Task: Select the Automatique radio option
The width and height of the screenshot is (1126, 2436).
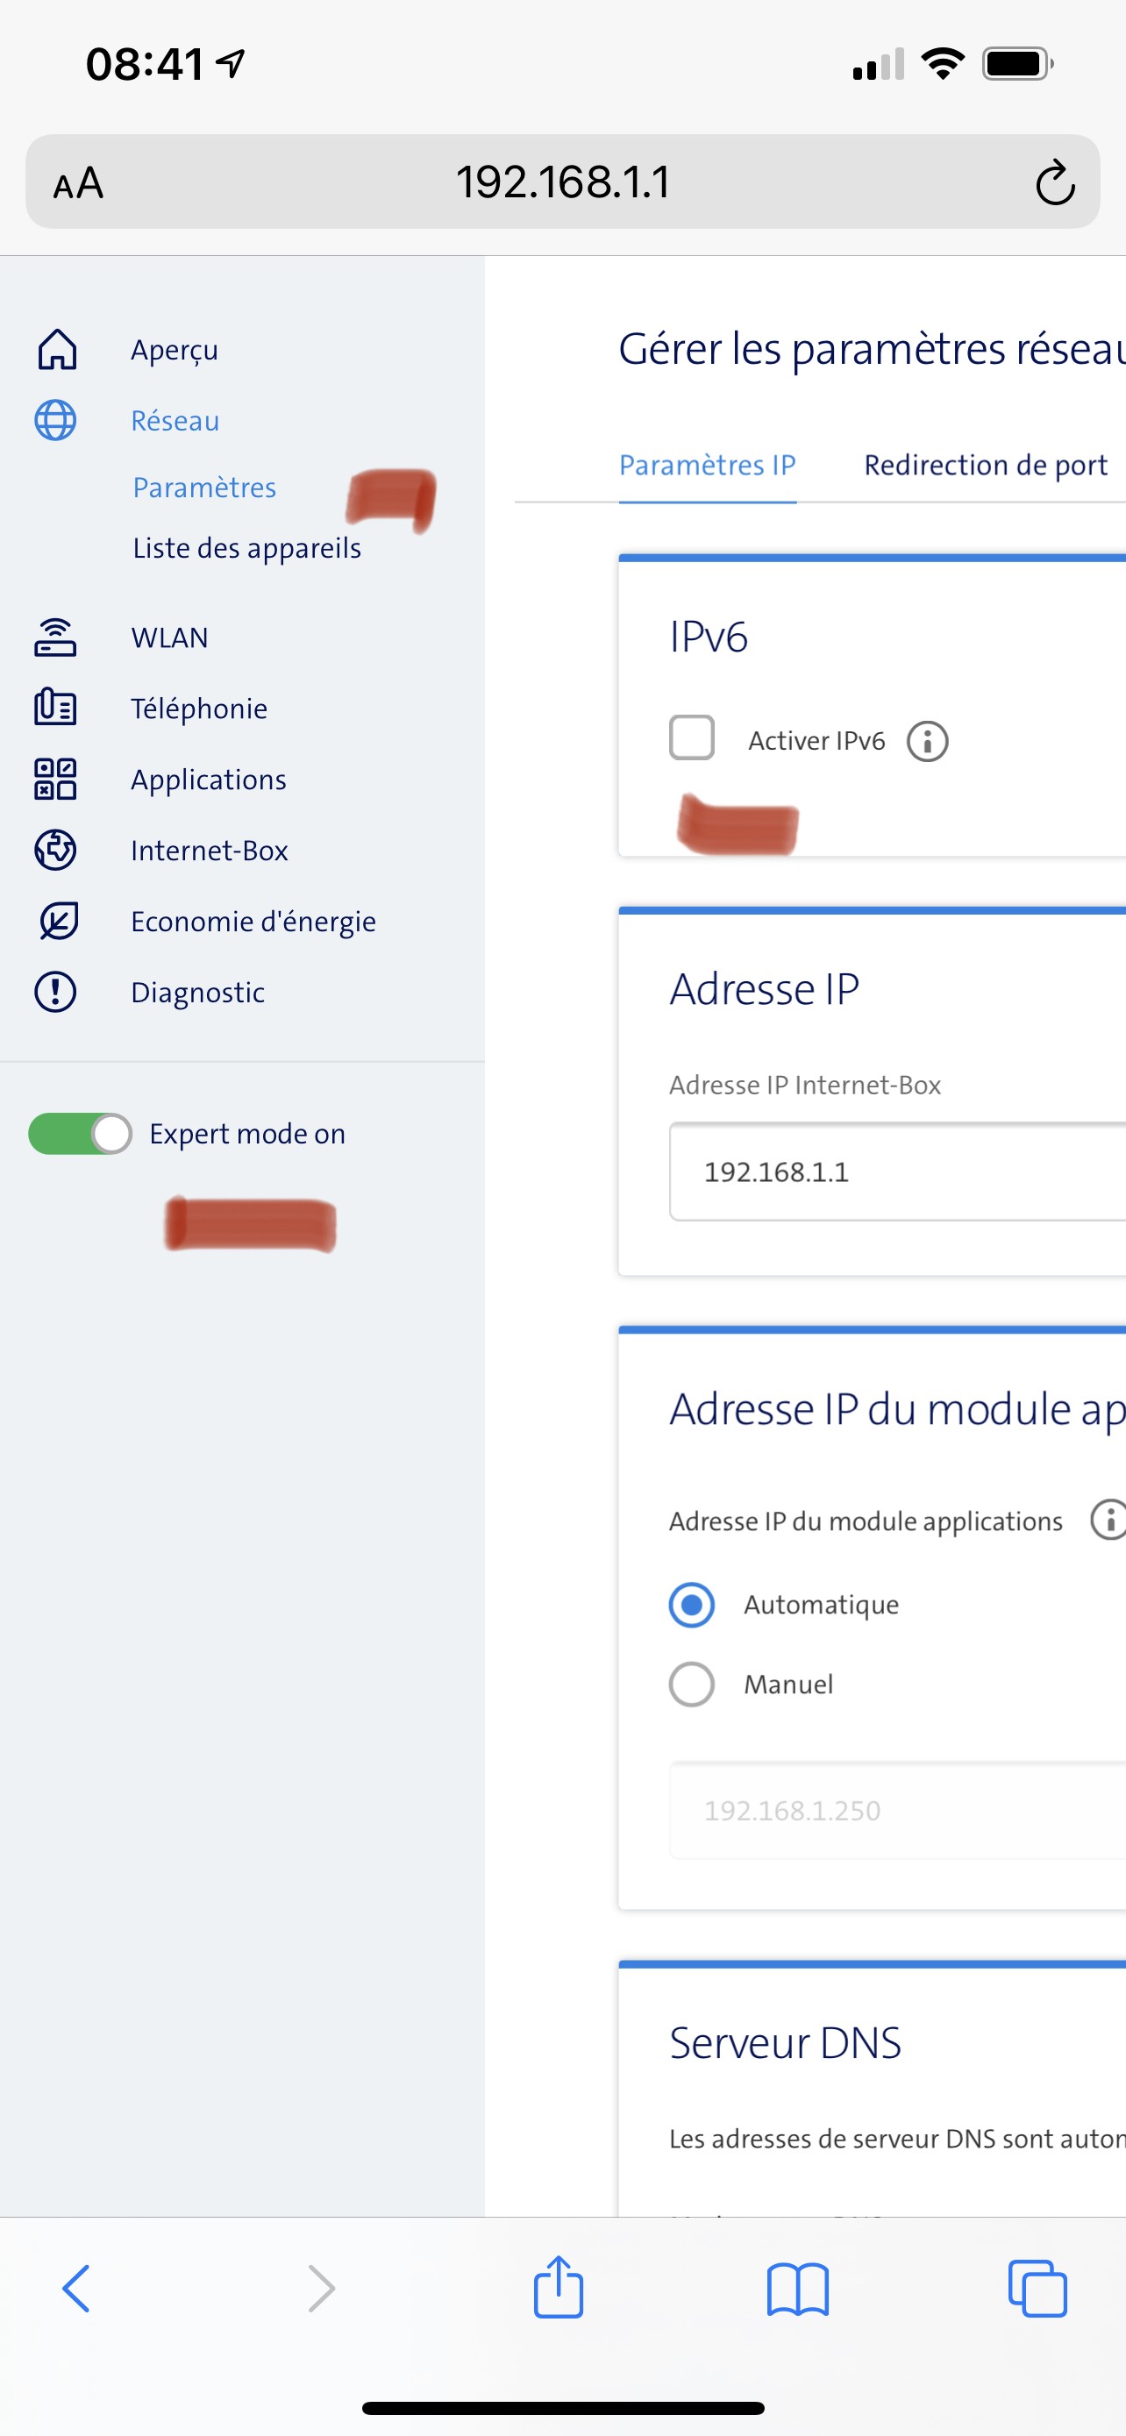Action: (692, 1605)
